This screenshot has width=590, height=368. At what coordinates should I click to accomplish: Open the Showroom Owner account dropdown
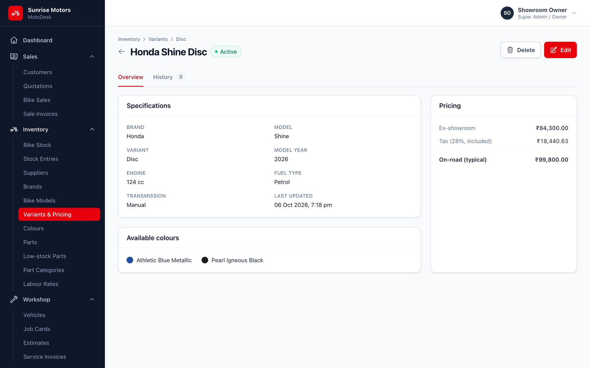pyautogui.click(x=538, y=13)
